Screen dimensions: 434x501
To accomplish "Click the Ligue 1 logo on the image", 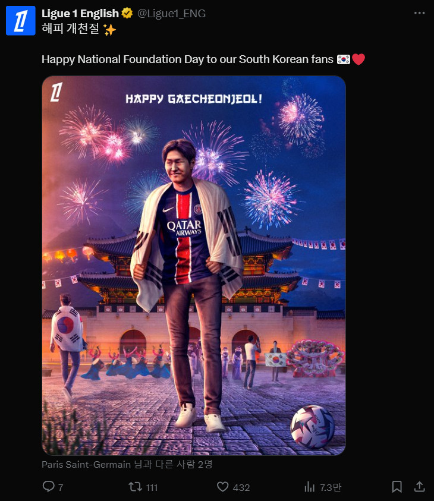I will pyautogui.click(x=56, y=92).
